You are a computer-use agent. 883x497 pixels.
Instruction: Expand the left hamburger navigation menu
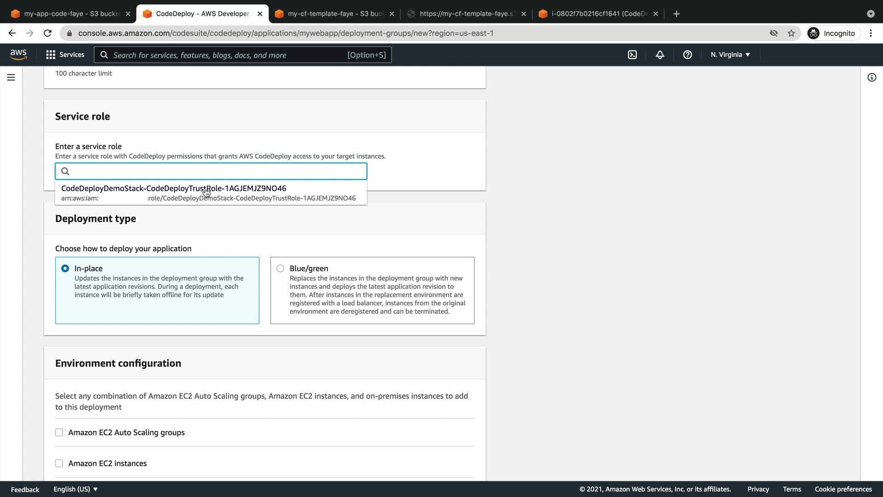coord(11,77)
